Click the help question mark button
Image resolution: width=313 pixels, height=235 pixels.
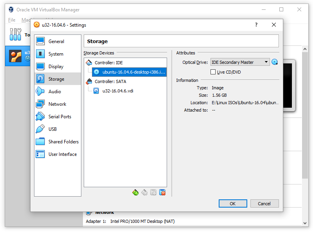click(256, 25)
